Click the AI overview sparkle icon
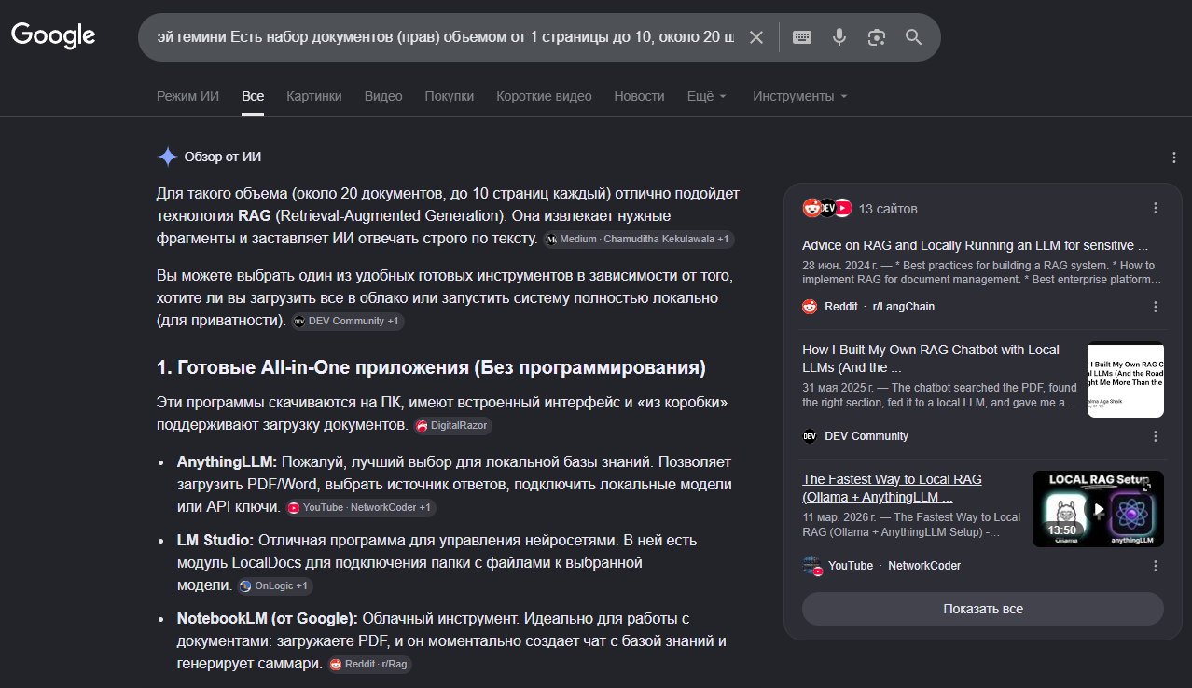This screenshot has width=1192, height=688. pyautogui.click(x=167, y=157)
